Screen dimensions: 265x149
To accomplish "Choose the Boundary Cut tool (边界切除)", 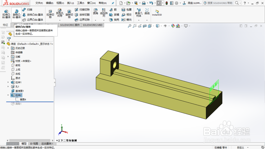I will coord(82,20).
